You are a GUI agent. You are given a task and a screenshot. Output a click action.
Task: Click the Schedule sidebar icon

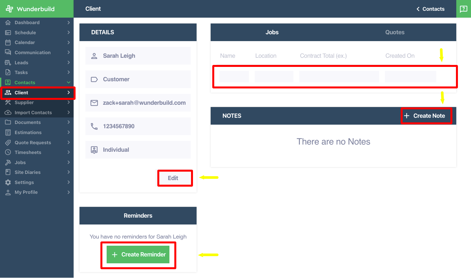[x=8, y=33]
